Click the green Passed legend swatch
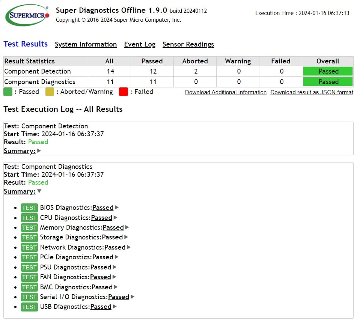Screen dimensions: 357x322 click(x=7, y=92)
